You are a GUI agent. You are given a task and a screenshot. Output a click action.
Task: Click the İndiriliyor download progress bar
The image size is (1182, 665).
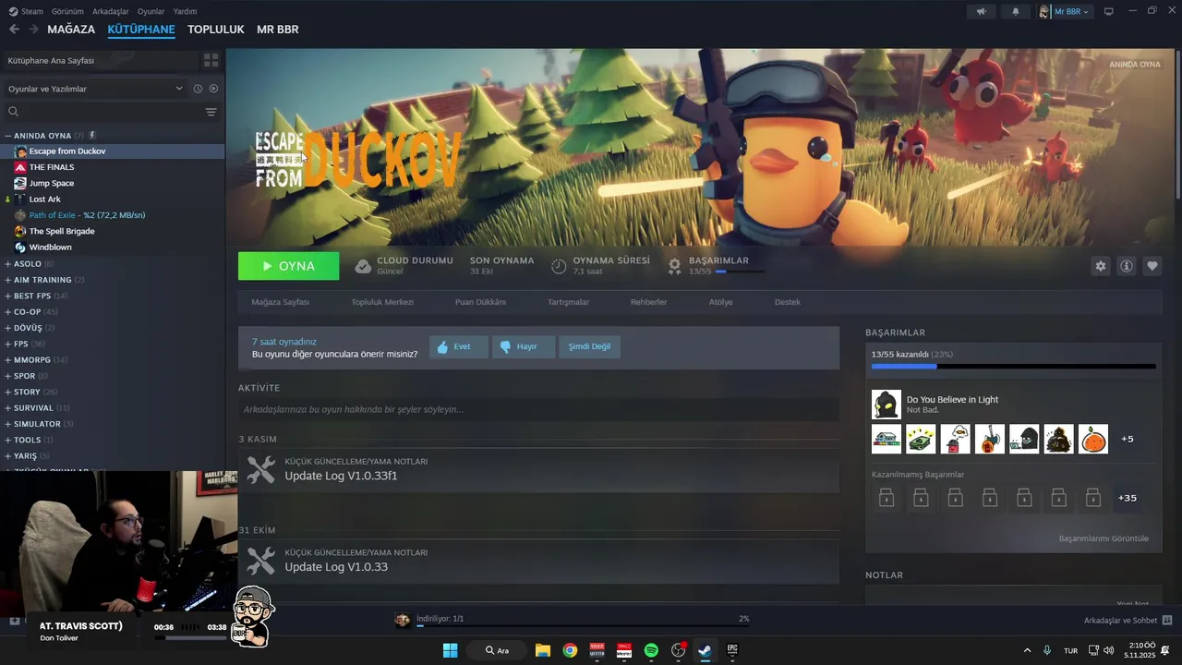pos(582,626)
